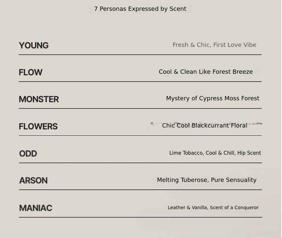This screenshot has width=282, height=238.
Task: Click "Mystery of Cypress Moss Forest" description
Action: point(213,98)
